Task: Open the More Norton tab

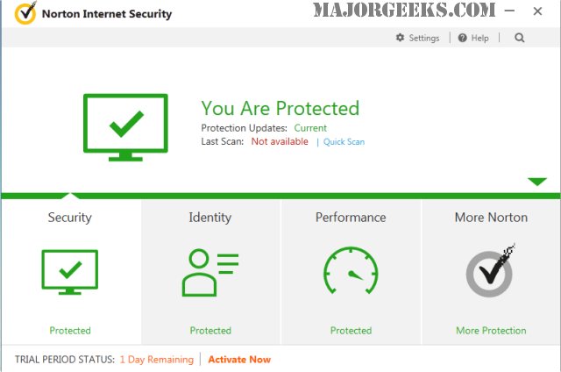Action: (491, 218)
